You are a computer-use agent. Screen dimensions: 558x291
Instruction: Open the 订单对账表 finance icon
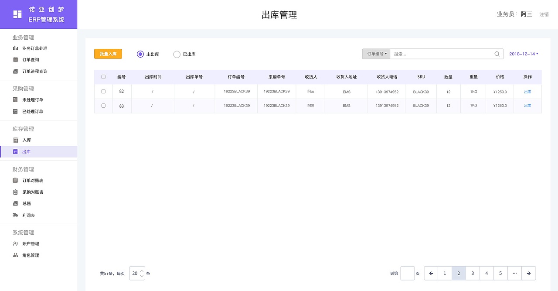coord(16,180)
